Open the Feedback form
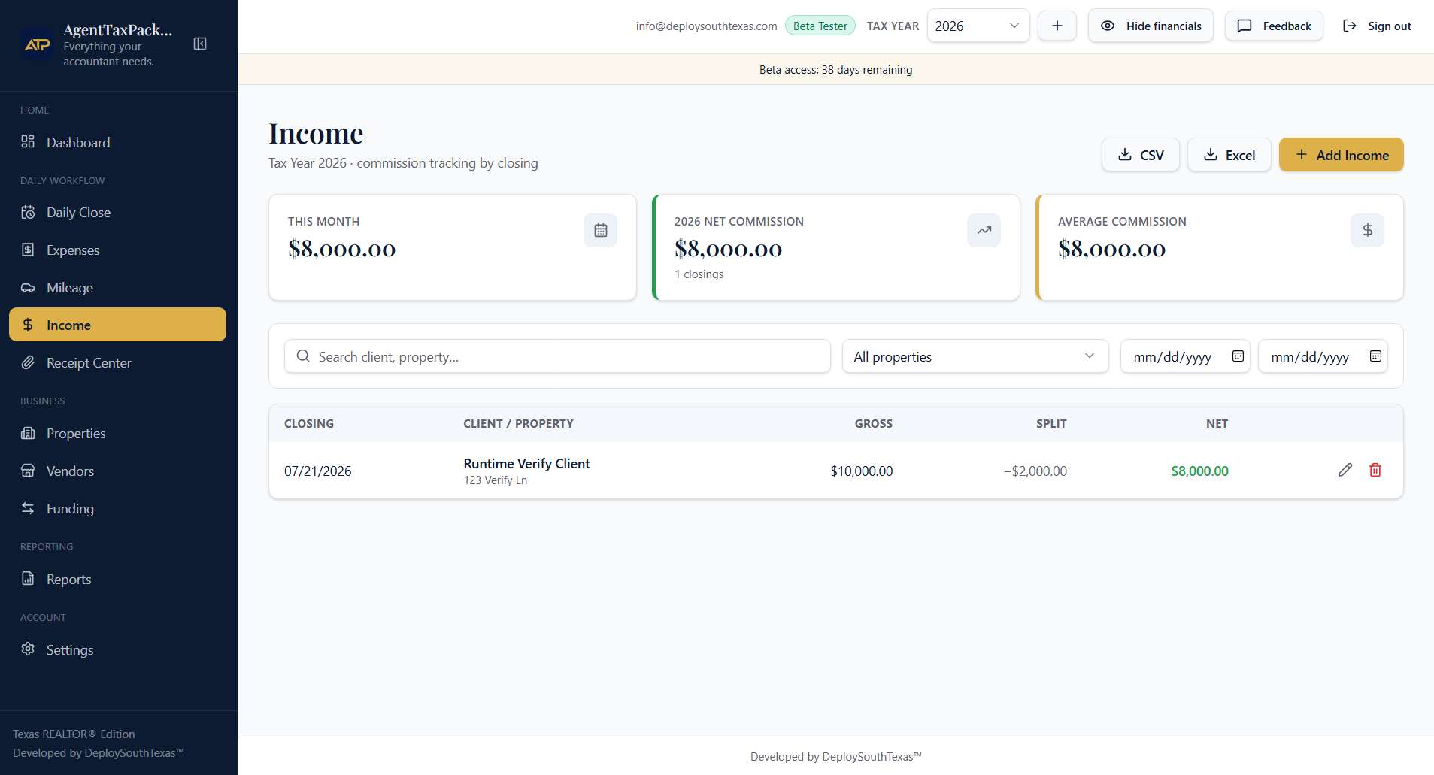Image resolution: width=1434 pixels, height=775 pixels. pos(1274,26)
